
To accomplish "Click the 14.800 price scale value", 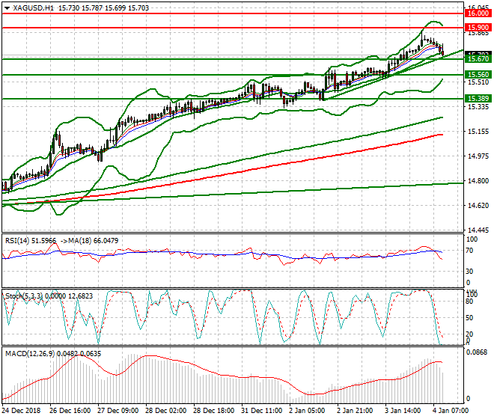I will click(x=478, y=181).
